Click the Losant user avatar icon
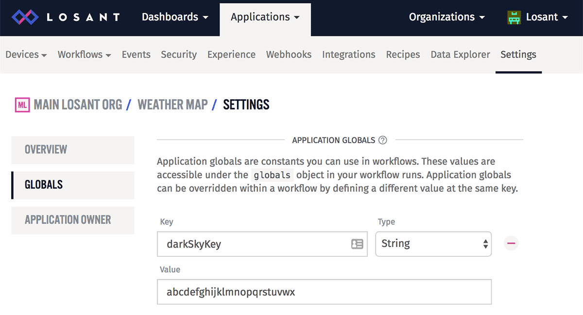Viewport: 583px width, 315px height. tap(514, 17)
